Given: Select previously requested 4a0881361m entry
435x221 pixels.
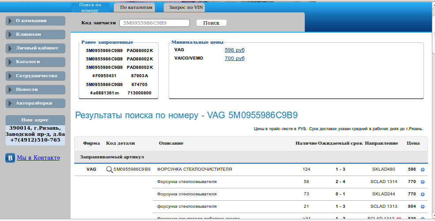Looking at the screenshot, I should point(104,93).
